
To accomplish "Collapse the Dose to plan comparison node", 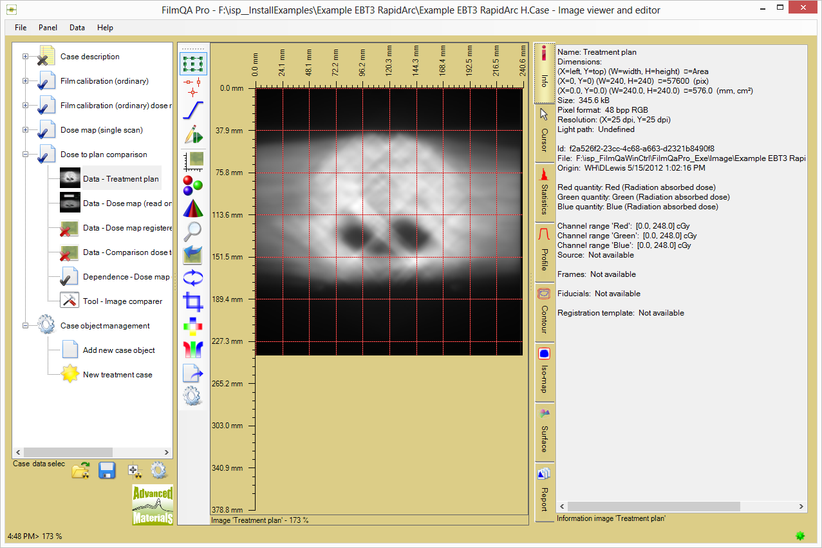I will [x=26, y=155].
